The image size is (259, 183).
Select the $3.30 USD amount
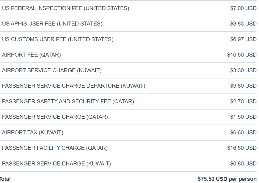(x=243, y=70)
